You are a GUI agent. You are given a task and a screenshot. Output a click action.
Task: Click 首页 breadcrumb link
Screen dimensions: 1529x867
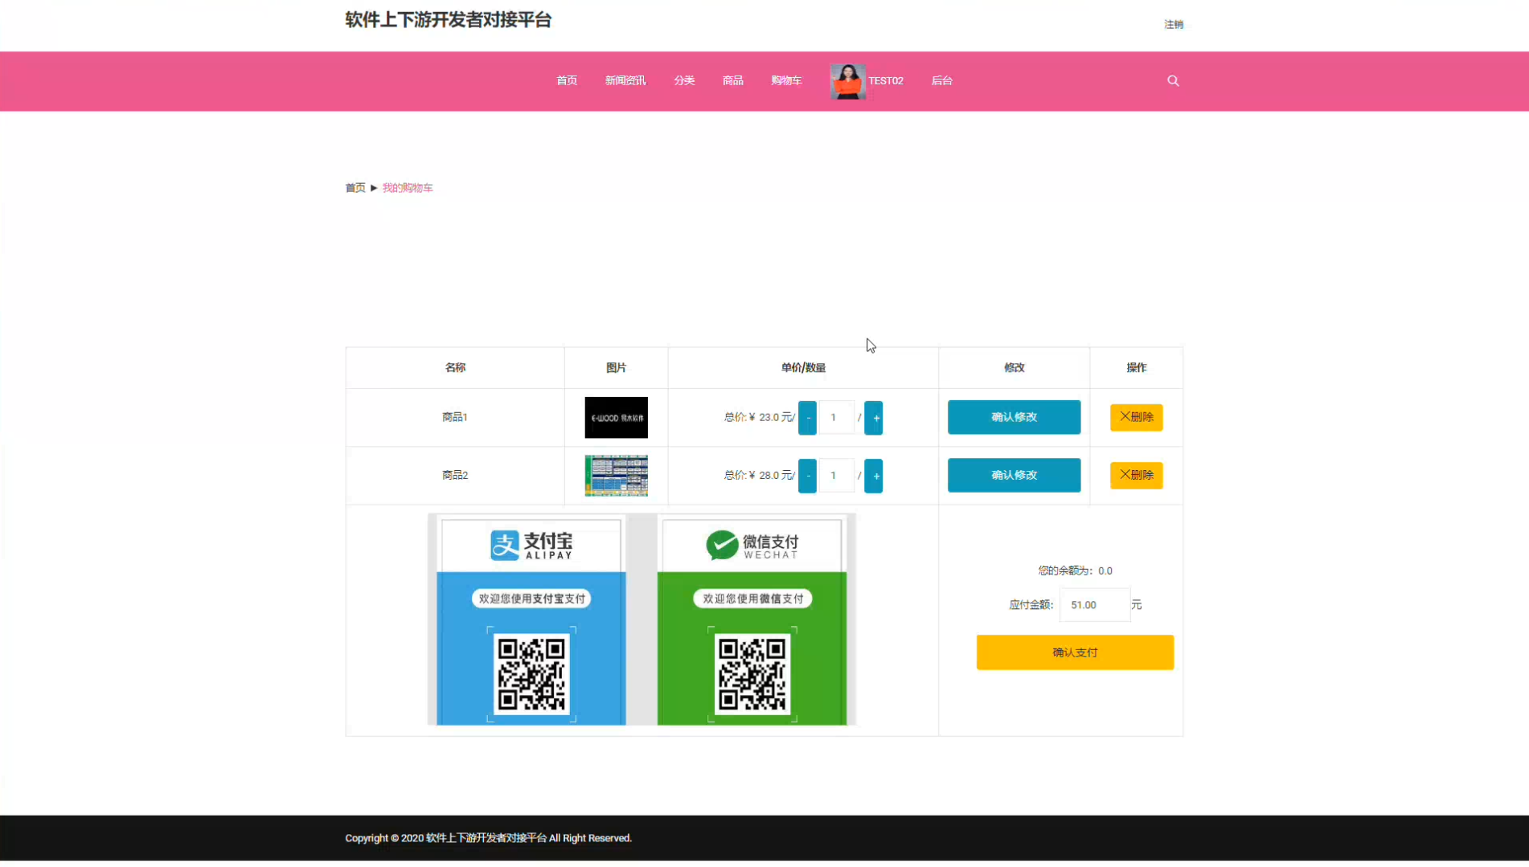coord(355,188)
